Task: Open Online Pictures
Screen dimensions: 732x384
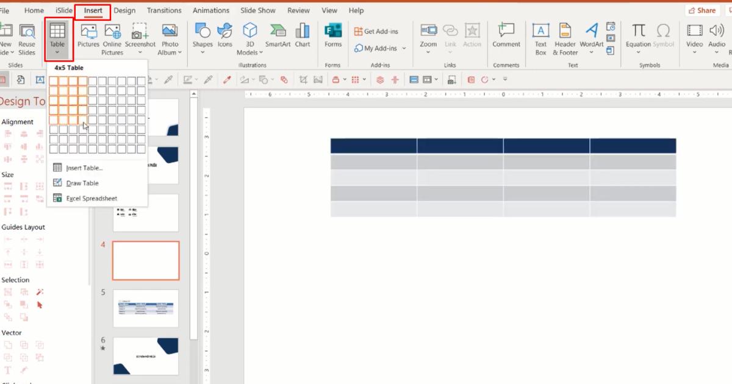Action: [112, 39]
